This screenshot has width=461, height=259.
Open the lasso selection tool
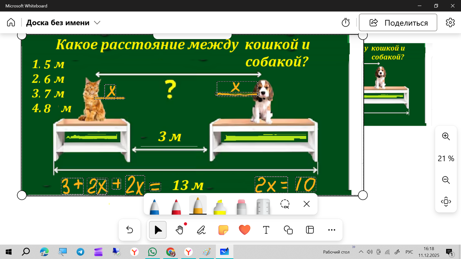tap(285, 205)
